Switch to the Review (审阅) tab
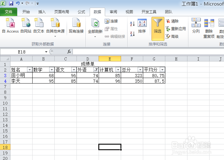 coord(113,12)
